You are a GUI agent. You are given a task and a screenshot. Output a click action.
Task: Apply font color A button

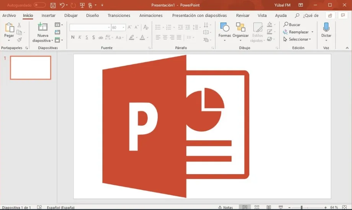tap(142, 37)
